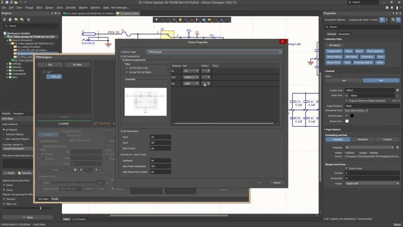Switch to SL_Power.SchDoc document tab
Viewport: 403px width, 227px height.
(x=128, y=13)
